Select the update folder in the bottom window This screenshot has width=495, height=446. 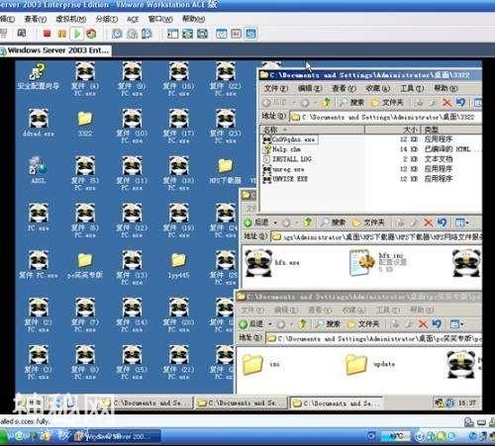(x=356, y=364)
